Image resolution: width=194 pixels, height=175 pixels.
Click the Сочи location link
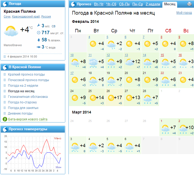pos(7,16)
